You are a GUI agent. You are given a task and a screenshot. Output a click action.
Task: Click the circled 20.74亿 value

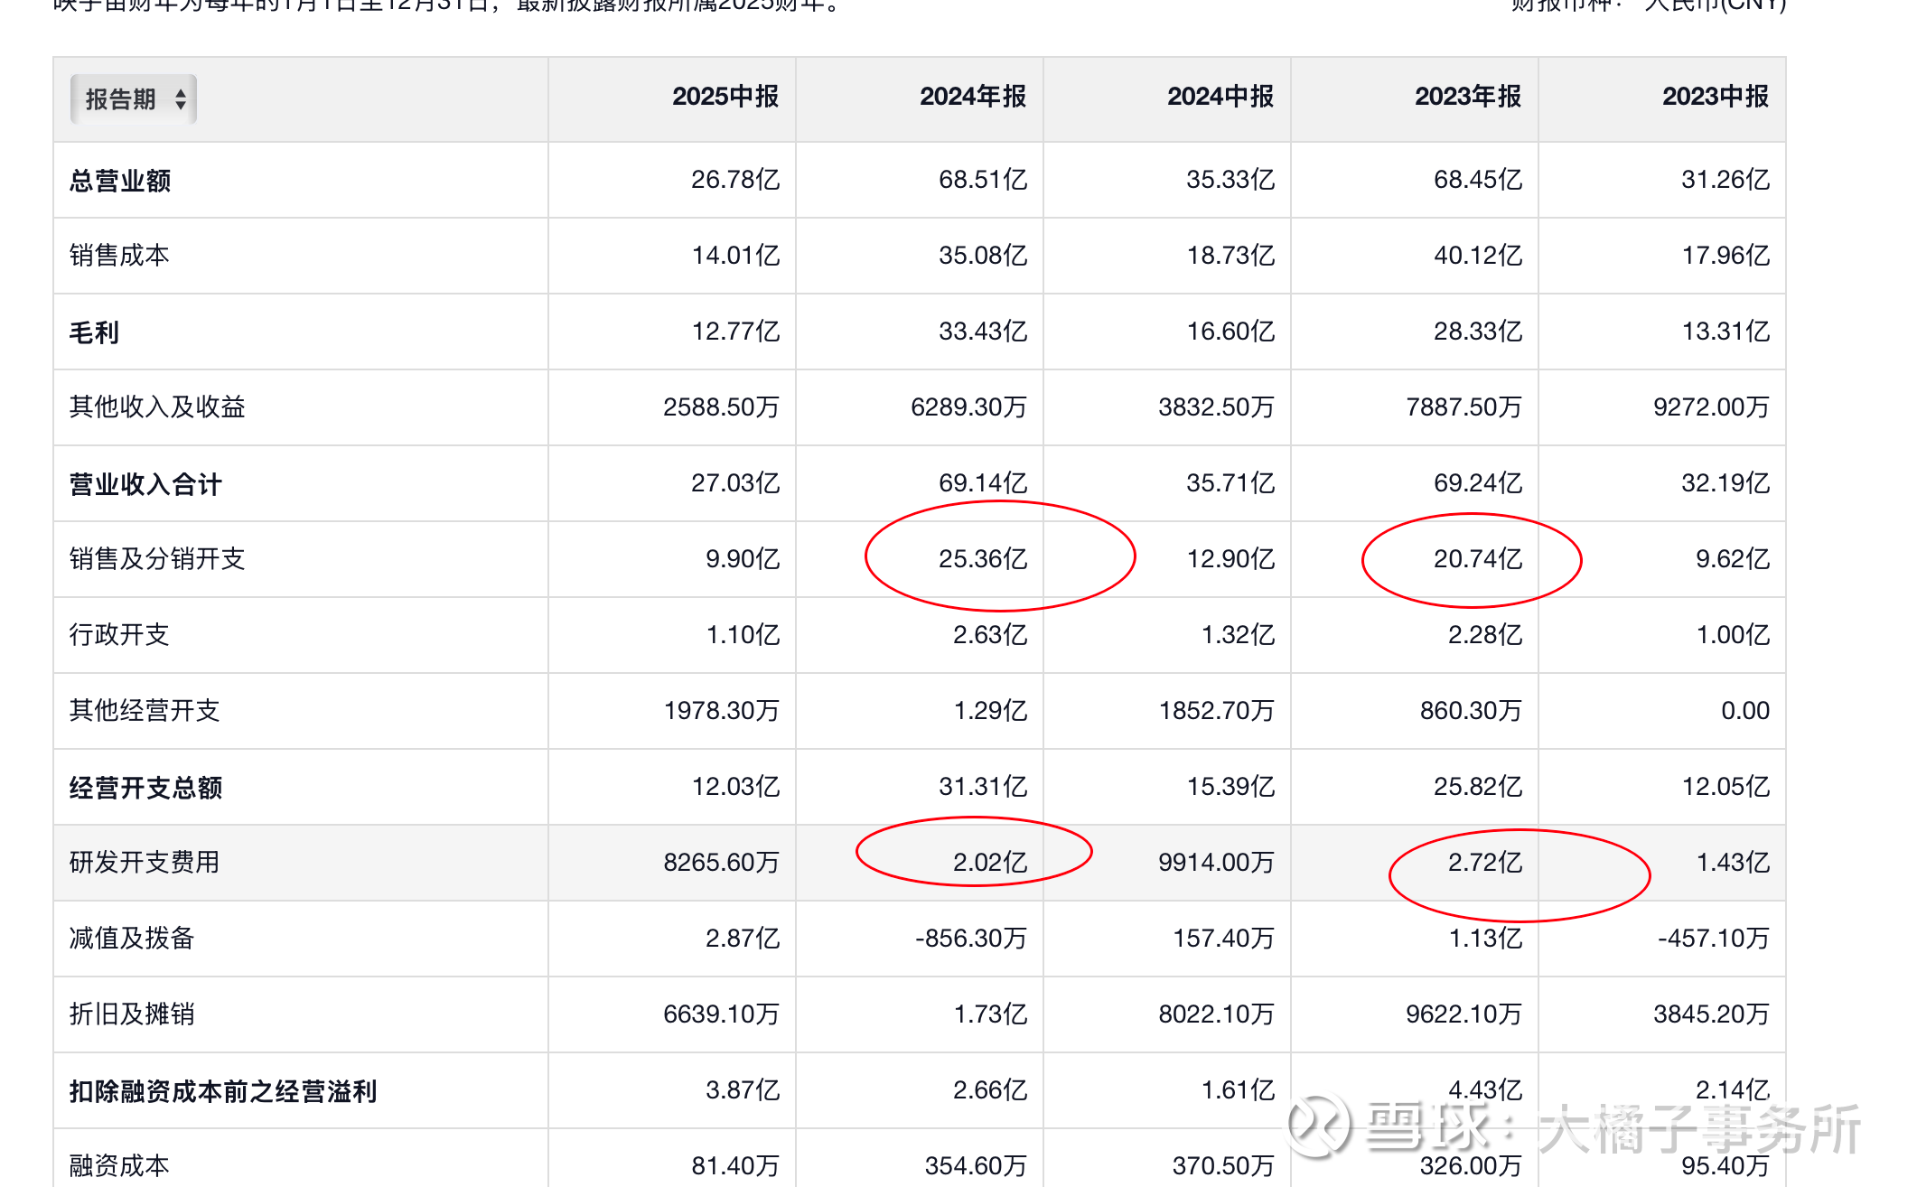pos(1477,558)
